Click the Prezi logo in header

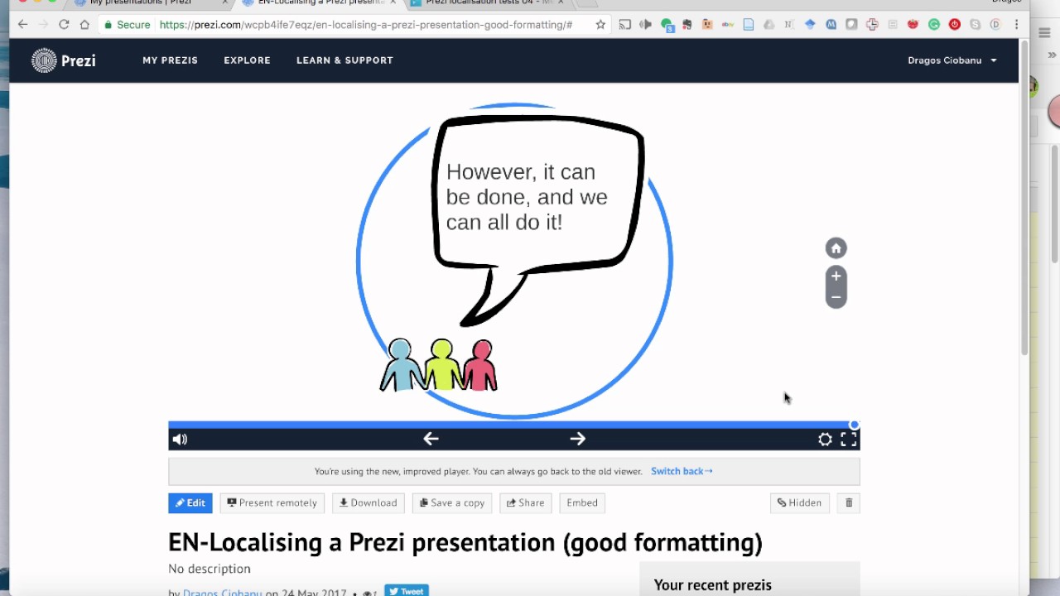click(x=64, y=60)
